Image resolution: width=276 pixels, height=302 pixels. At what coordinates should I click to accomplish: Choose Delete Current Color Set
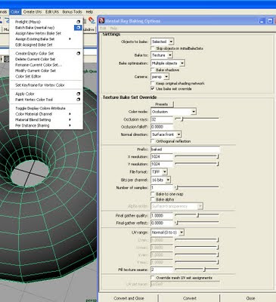[x=36, y=59]
